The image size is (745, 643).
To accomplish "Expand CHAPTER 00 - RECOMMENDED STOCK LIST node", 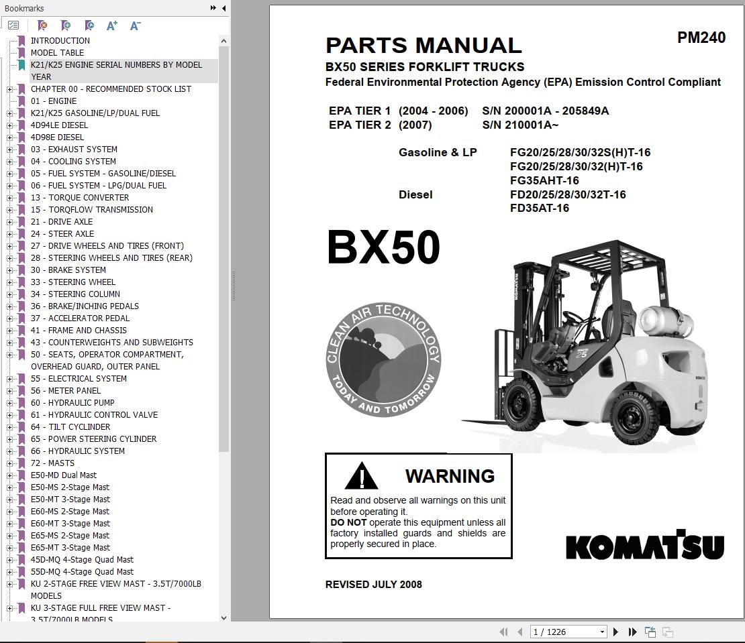I will (9, 89).
